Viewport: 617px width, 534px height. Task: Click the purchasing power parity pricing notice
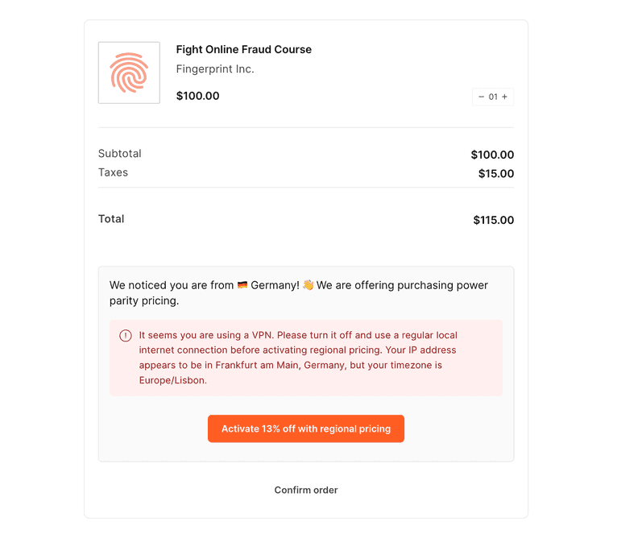click(x=299, y=293)
